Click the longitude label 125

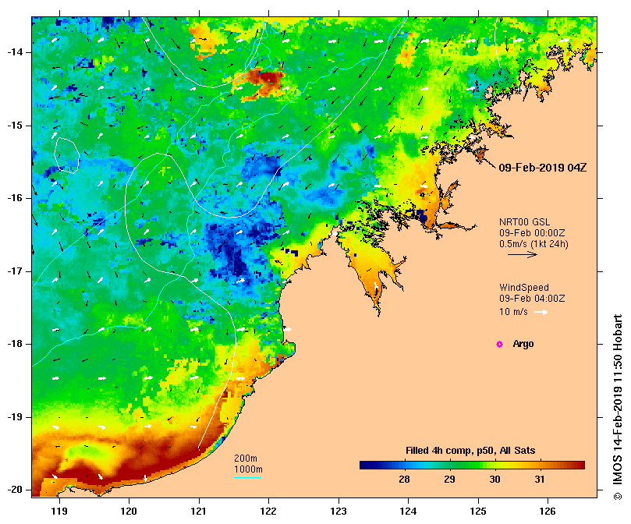(x=478, y=511)
